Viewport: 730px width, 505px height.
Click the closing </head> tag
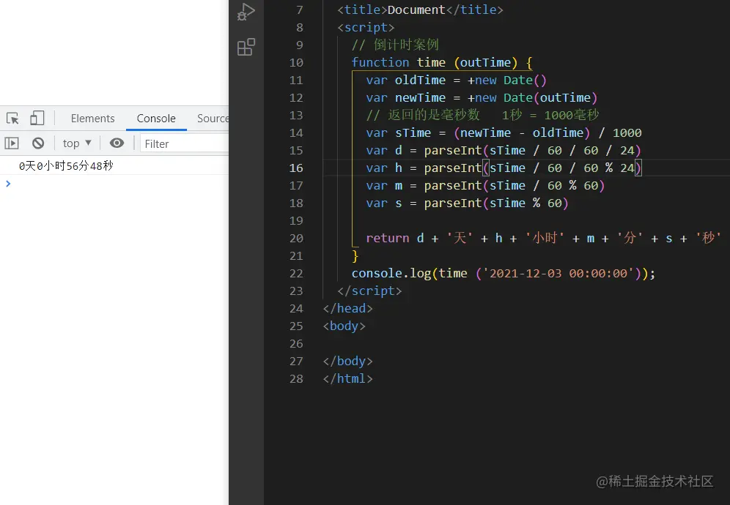point(347,308)
